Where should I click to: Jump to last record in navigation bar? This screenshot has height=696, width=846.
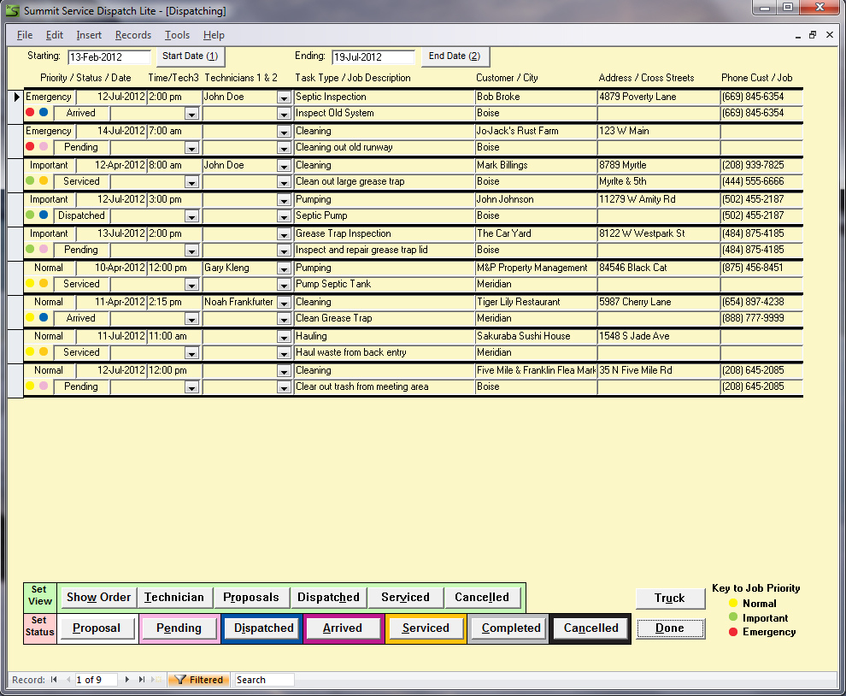pyautogui.click(x=142, y=680)
